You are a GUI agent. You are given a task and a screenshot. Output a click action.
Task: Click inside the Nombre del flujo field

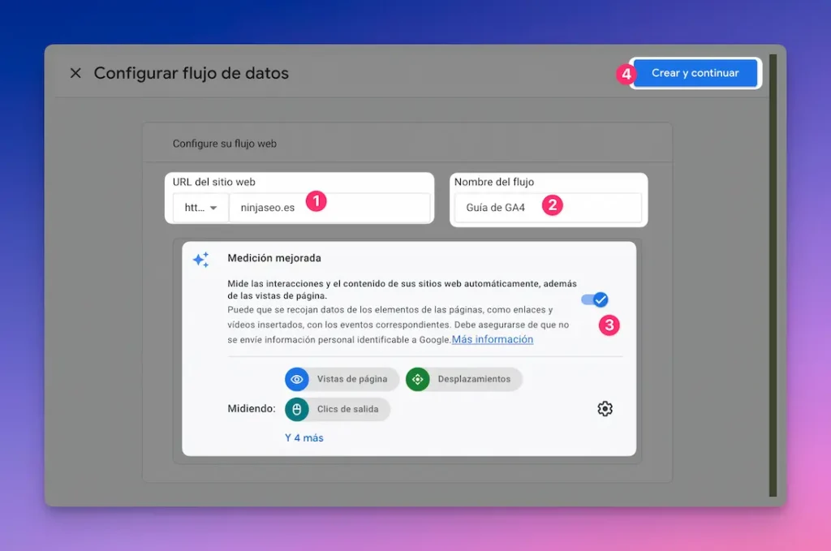(x=549, y=208)
